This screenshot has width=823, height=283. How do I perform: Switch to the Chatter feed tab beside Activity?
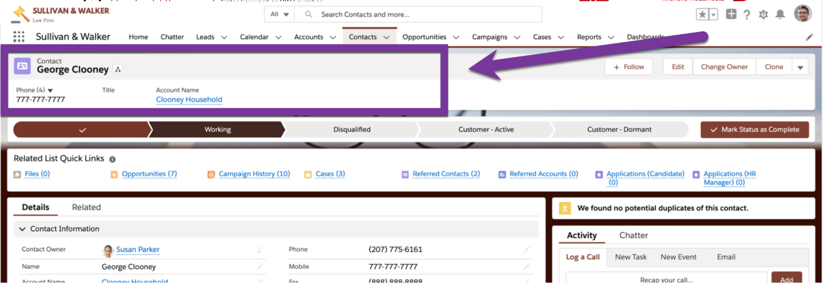tap(634, 235)
